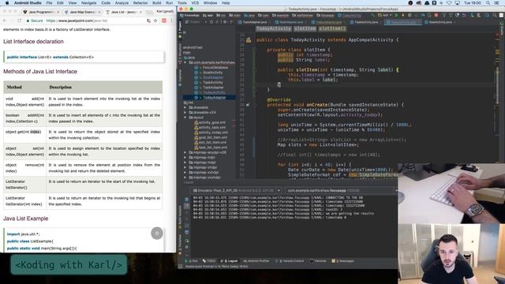Open the Messages tool window
Image resolution: width=505 pixels, height=284 pixels.
pos(342,261)
